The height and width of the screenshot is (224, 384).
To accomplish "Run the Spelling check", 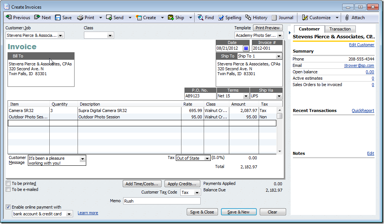I will 230,17.
